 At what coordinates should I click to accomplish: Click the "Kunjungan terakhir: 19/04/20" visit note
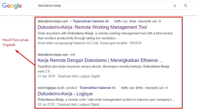coord(122,43)
